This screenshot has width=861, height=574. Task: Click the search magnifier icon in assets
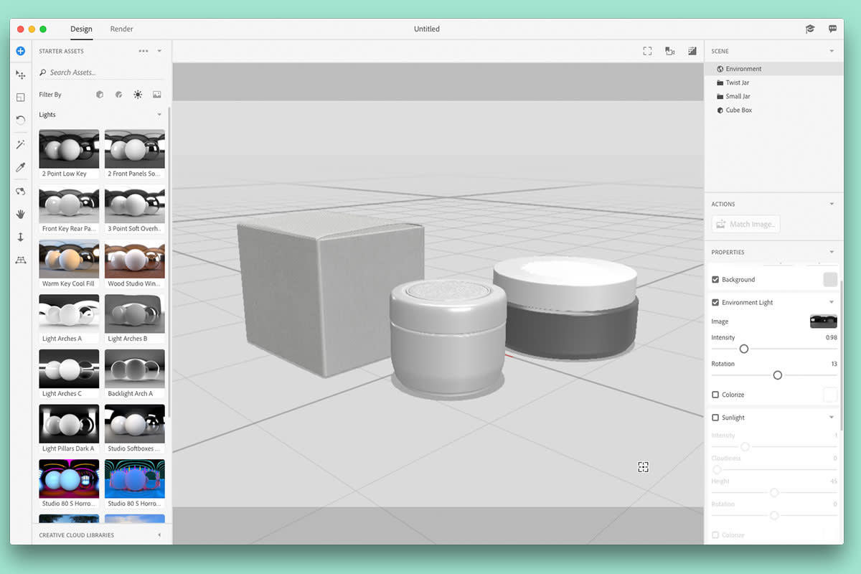(x=43, y=72)
